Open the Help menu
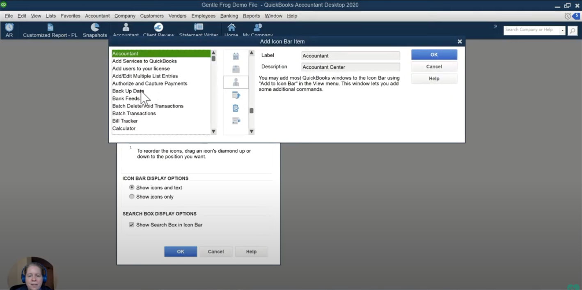The height and width of the screenshot is (290, 582). (x=292, y=16)
